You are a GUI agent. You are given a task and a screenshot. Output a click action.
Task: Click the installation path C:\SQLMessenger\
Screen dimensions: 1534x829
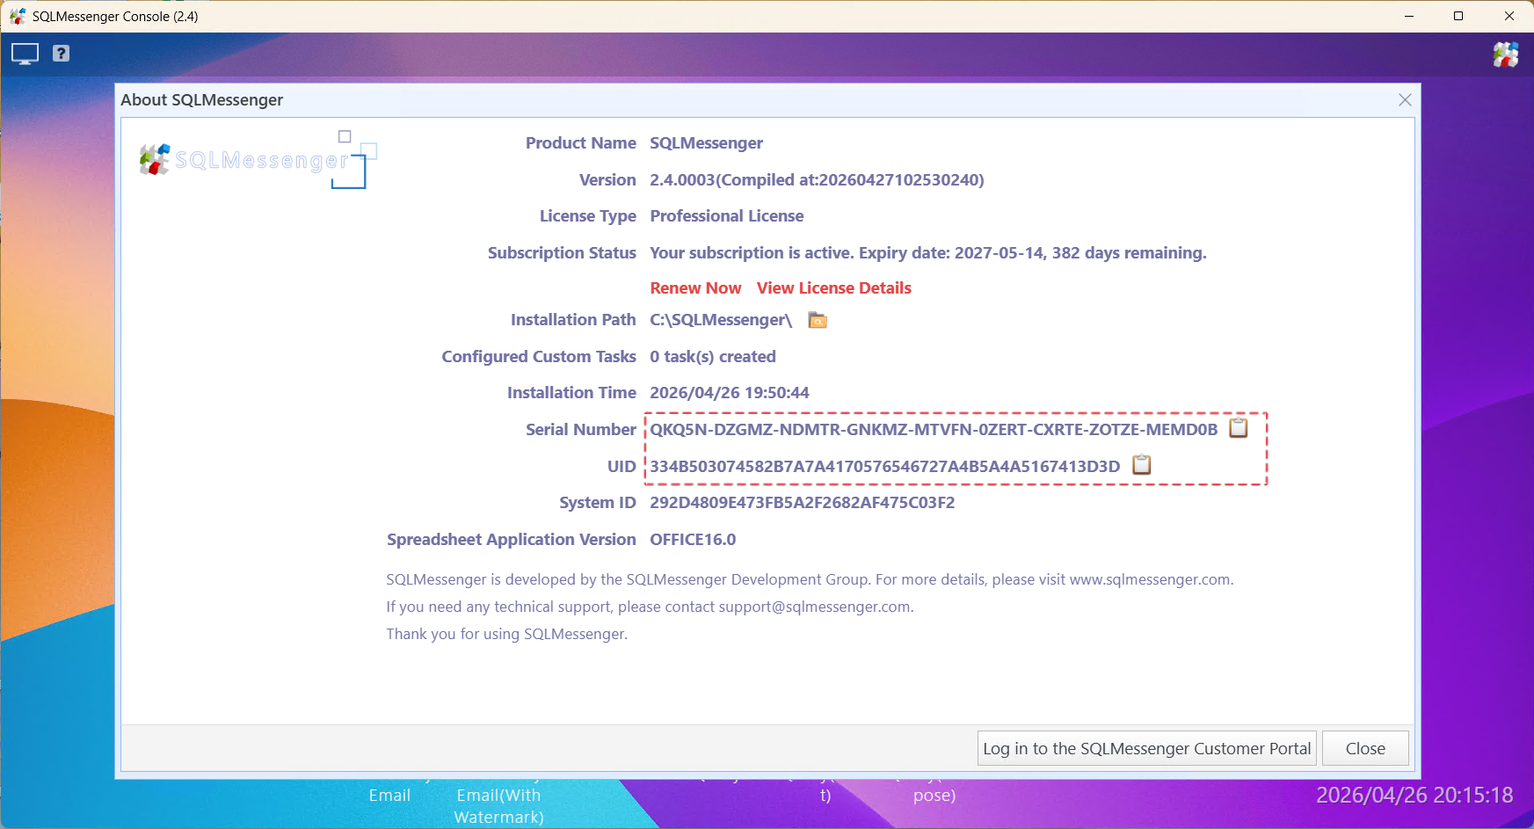click(x=719, y=320)
